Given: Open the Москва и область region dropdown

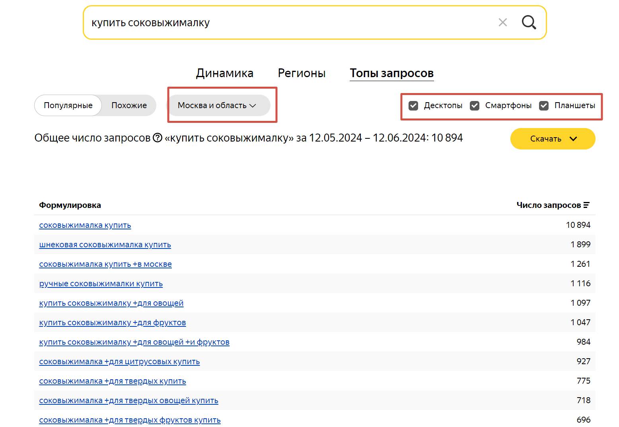Looking at the screenshot, I should pyautogui.click(x=217, y=105).
